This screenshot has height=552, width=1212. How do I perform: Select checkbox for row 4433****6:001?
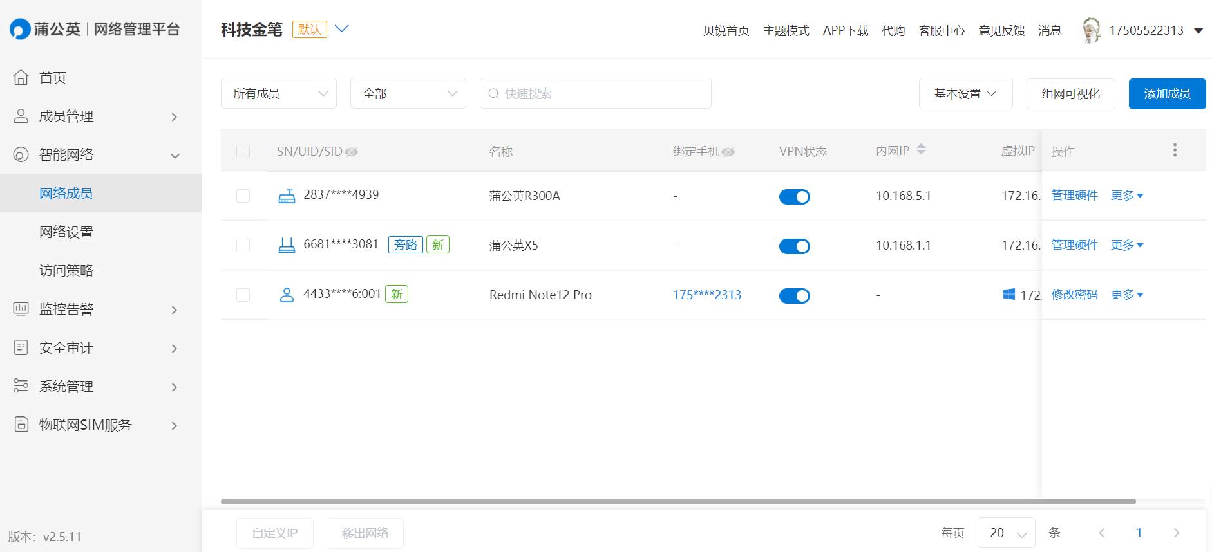[243, 295]
